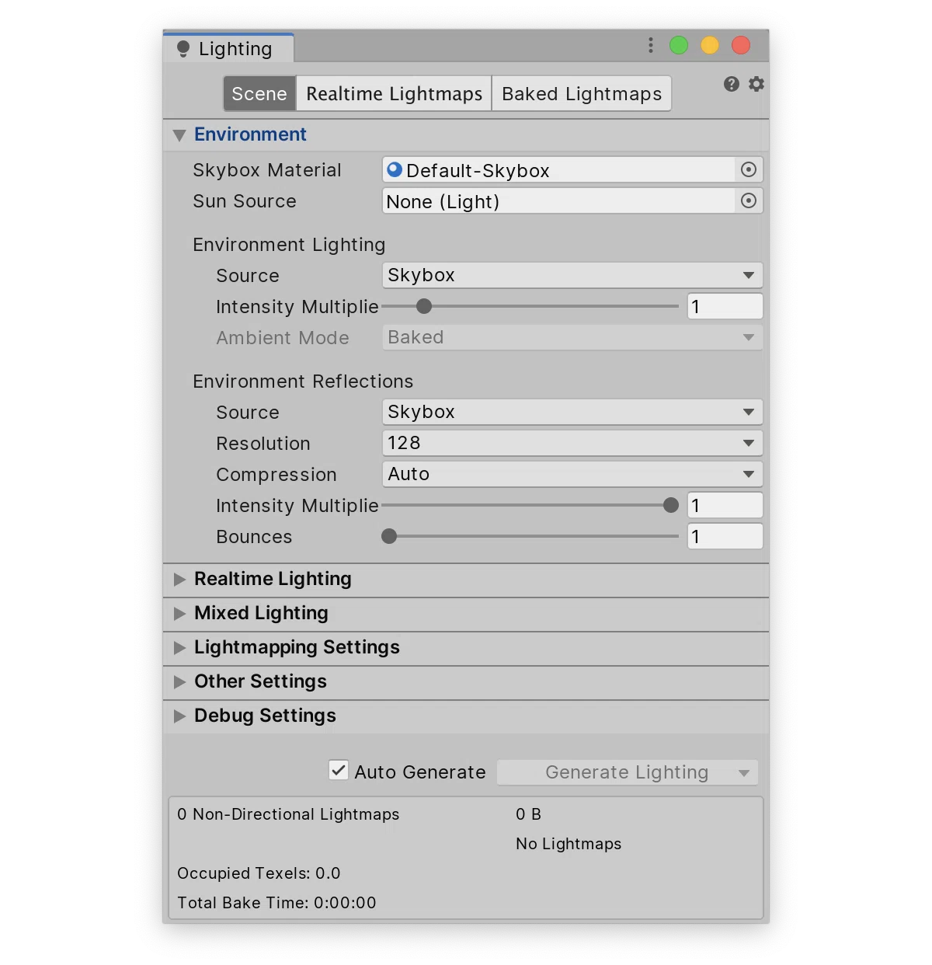The image size is (932, 965).
Task: Expand Mixed Lighting section
Action: click(x=179, y=613)
